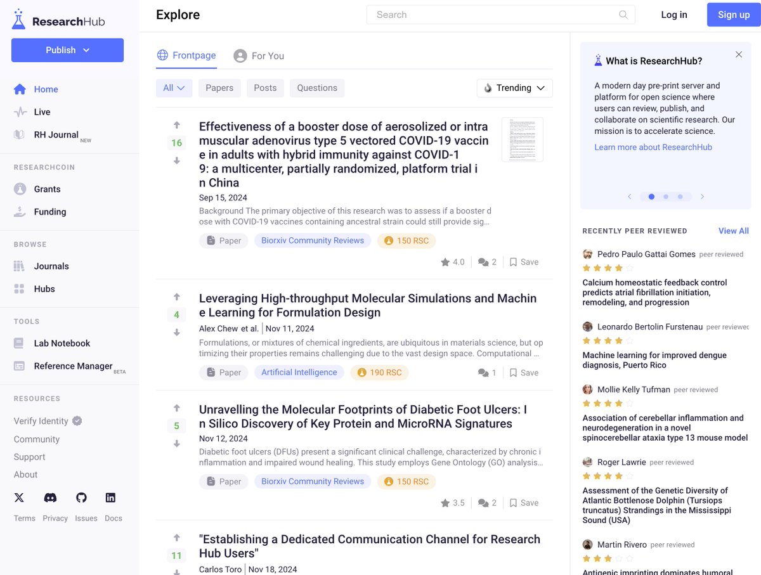View 3.5 star rating on Diabetic Foot paper

point(453,503)
